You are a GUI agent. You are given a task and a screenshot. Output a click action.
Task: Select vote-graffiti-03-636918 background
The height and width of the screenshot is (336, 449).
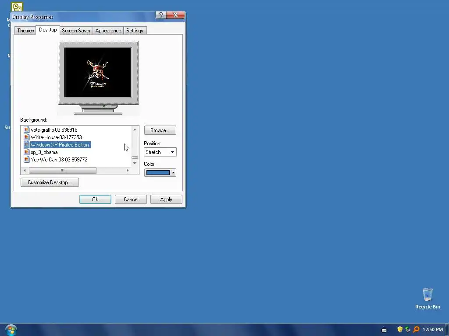coord(54,129)
